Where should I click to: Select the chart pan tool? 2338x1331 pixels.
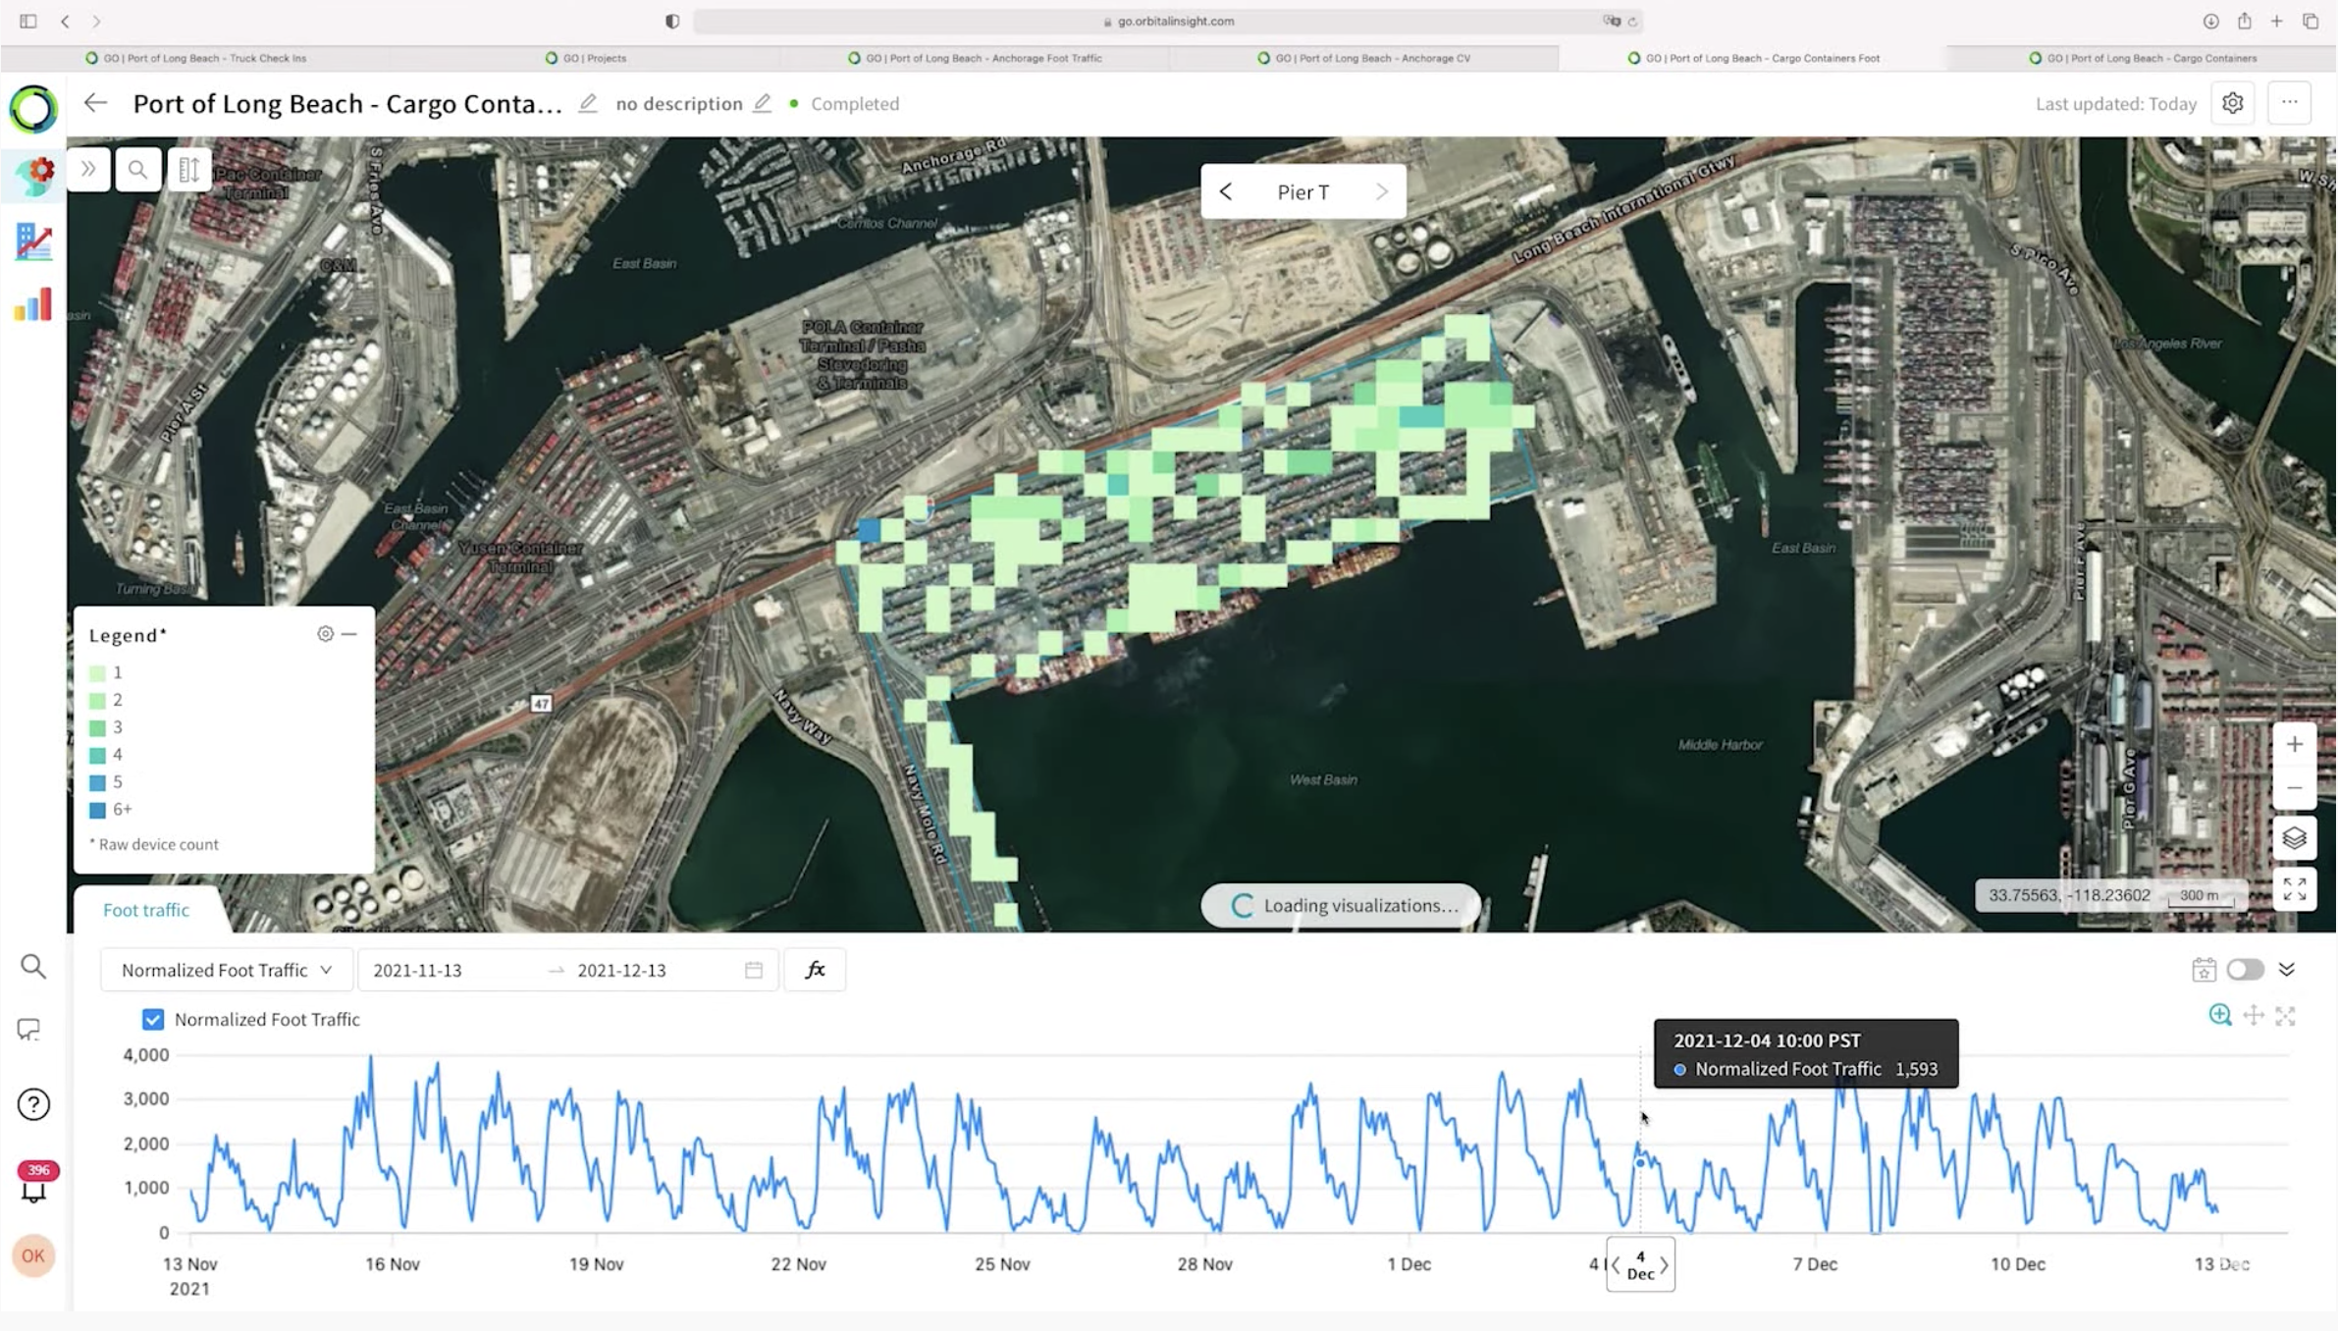[2254, 1016]
